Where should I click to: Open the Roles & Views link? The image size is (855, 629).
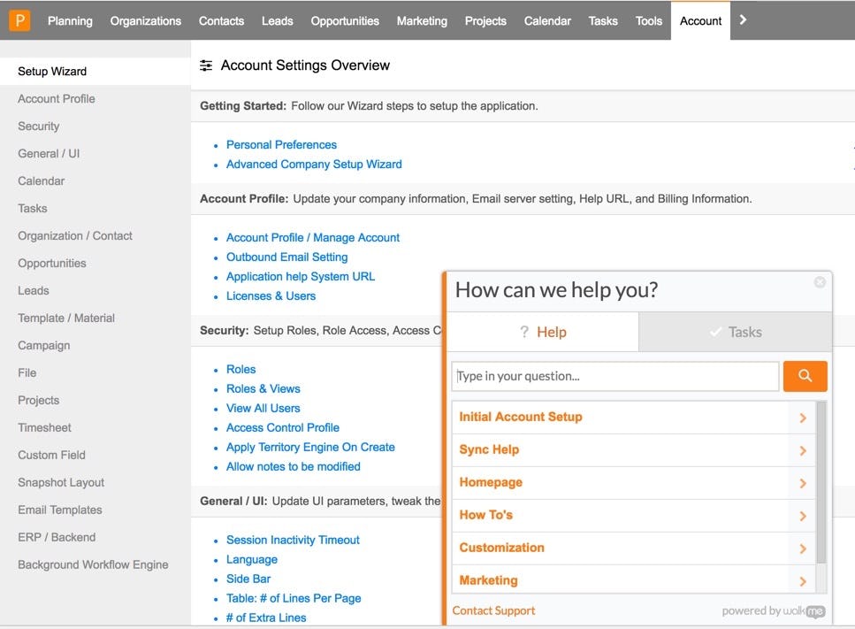point(263,388)
